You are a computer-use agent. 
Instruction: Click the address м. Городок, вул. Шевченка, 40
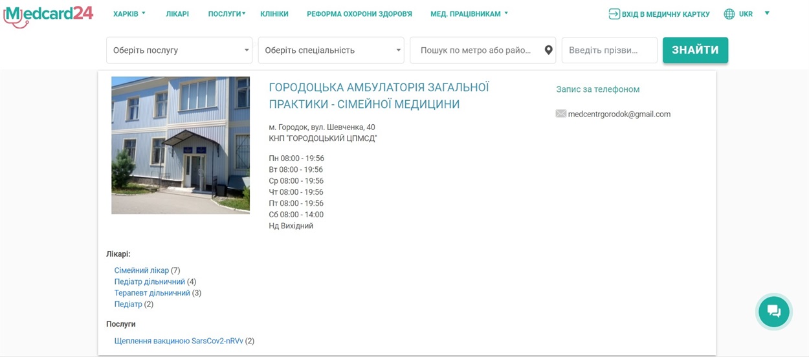322,127
